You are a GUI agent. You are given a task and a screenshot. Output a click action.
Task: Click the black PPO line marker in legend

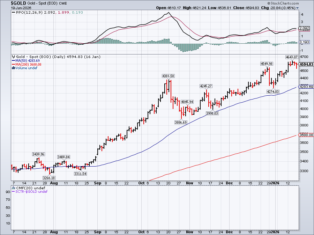(13, 12)
